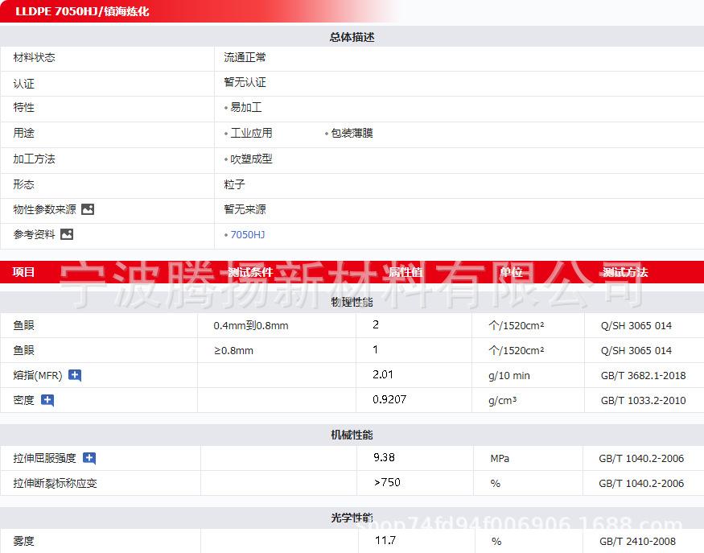Image resolution: width=704 pixels, height=553 pixels.
Task: Expand the plus icon next to 熔指(MFR)
Action: point(75,375)
